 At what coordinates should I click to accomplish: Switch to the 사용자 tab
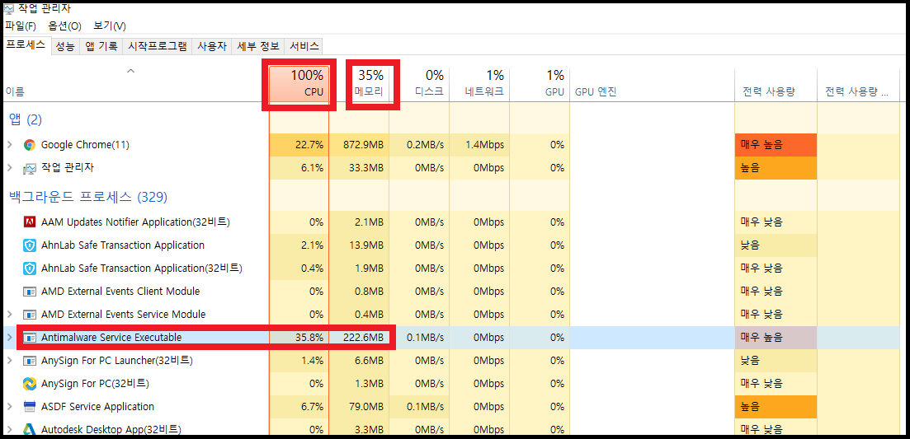212,47
